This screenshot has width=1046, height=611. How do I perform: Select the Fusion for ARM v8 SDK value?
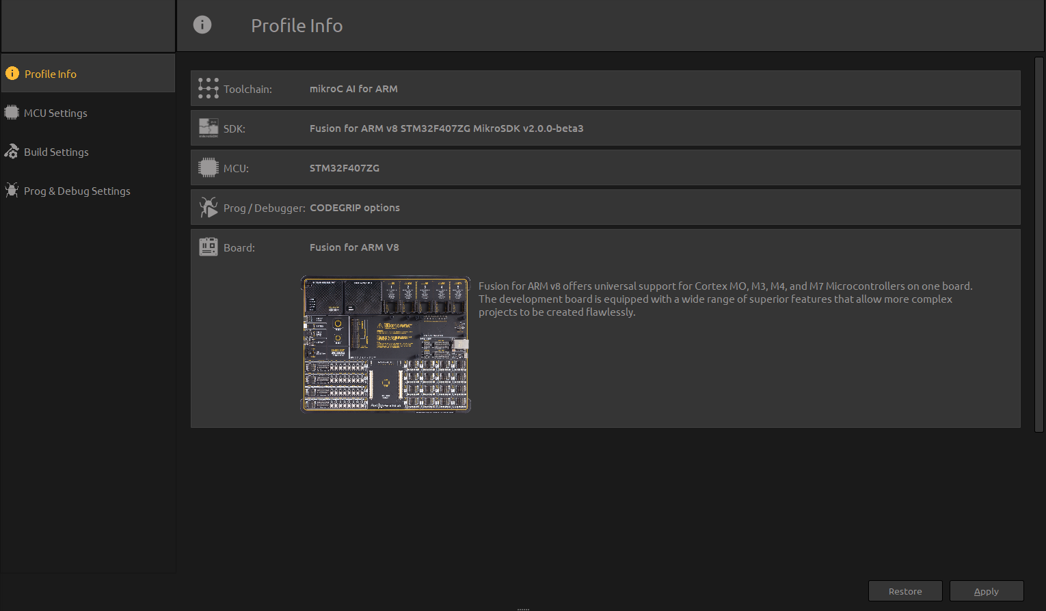click(446, 128)
